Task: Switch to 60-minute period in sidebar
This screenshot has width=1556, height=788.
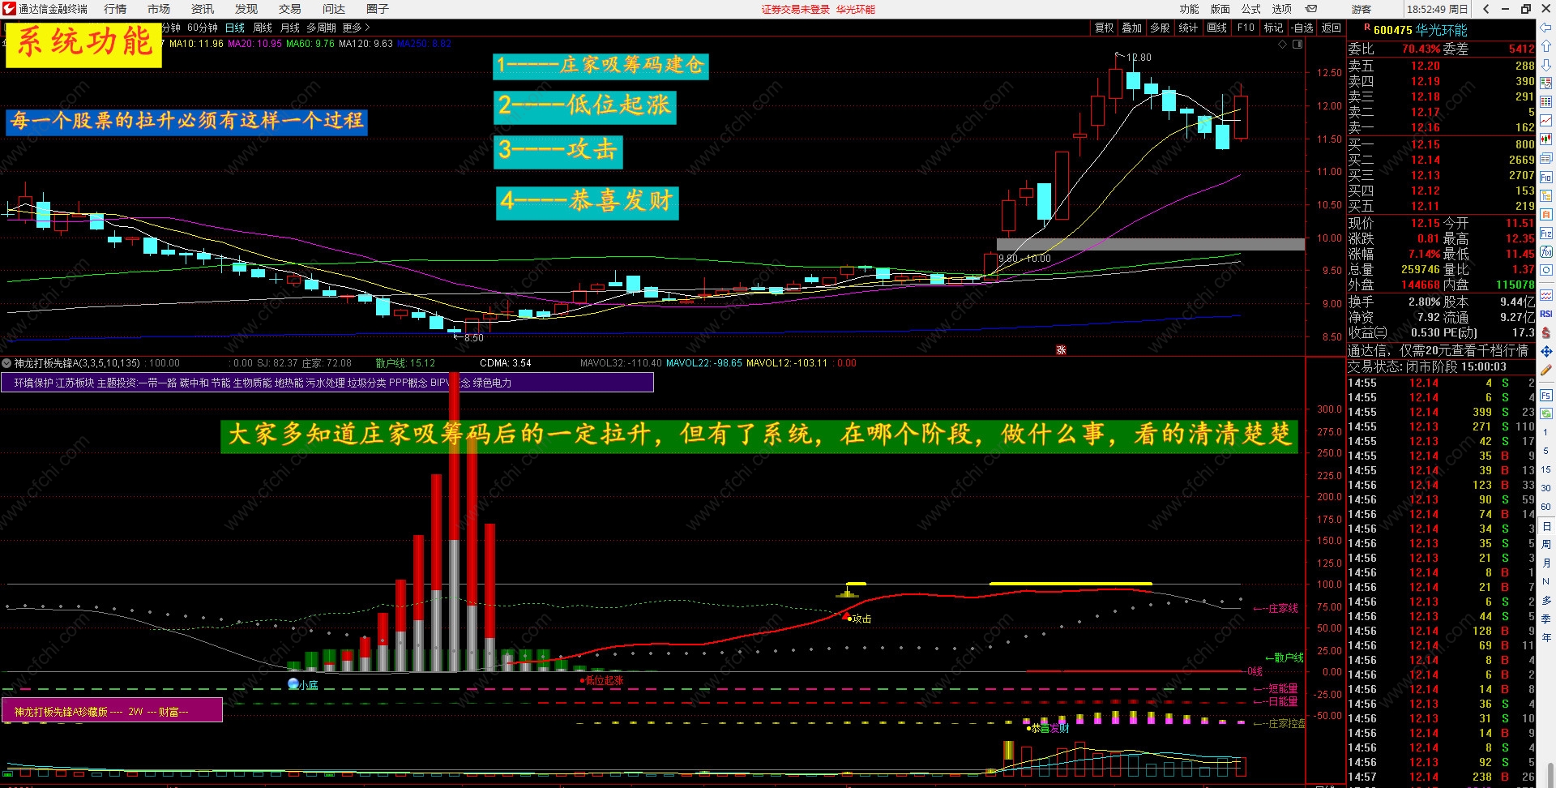Action: point(1545,507)
